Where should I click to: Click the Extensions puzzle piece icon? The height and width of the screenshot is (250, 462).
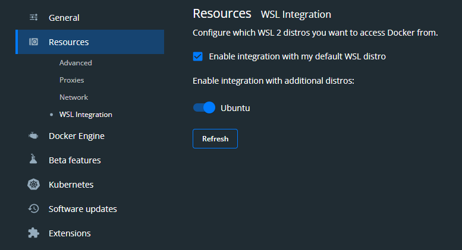(x=33, y=233)
